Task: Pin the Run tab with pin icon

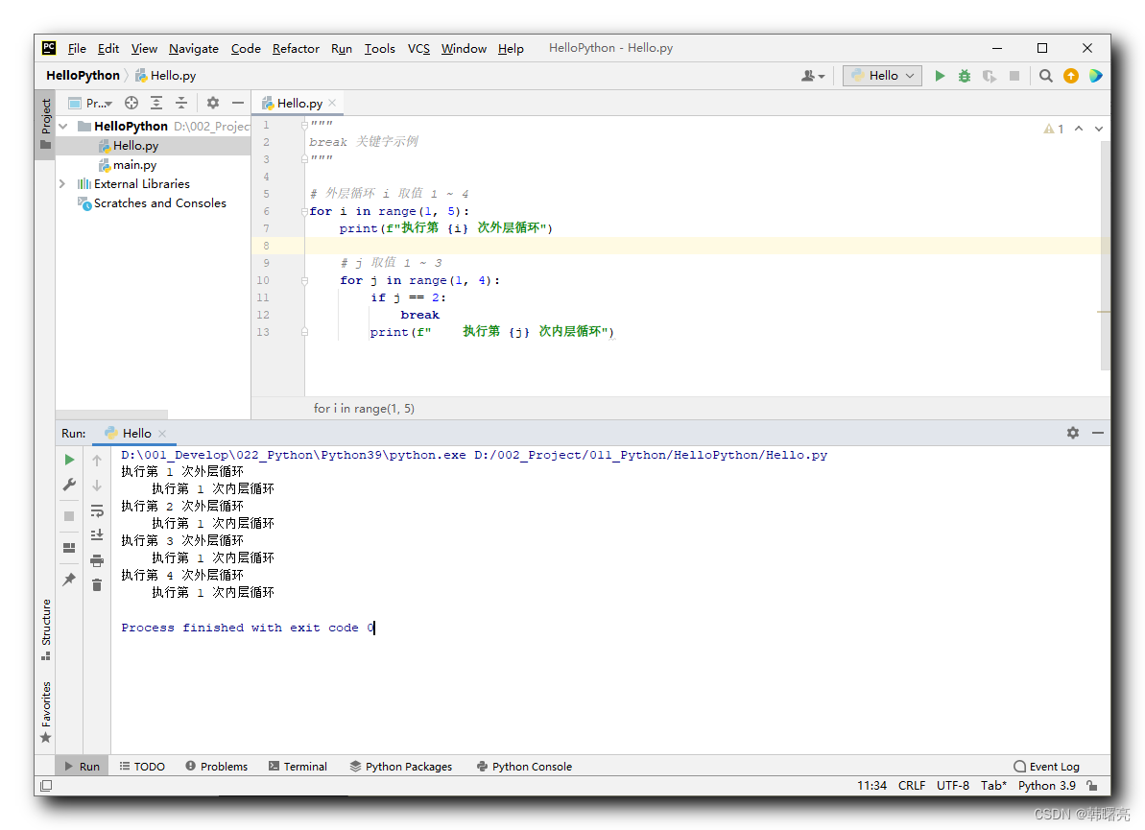Action: click(69, 580)
